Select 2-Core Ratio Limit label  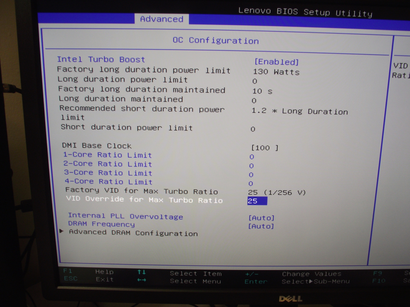pos(108,164)
